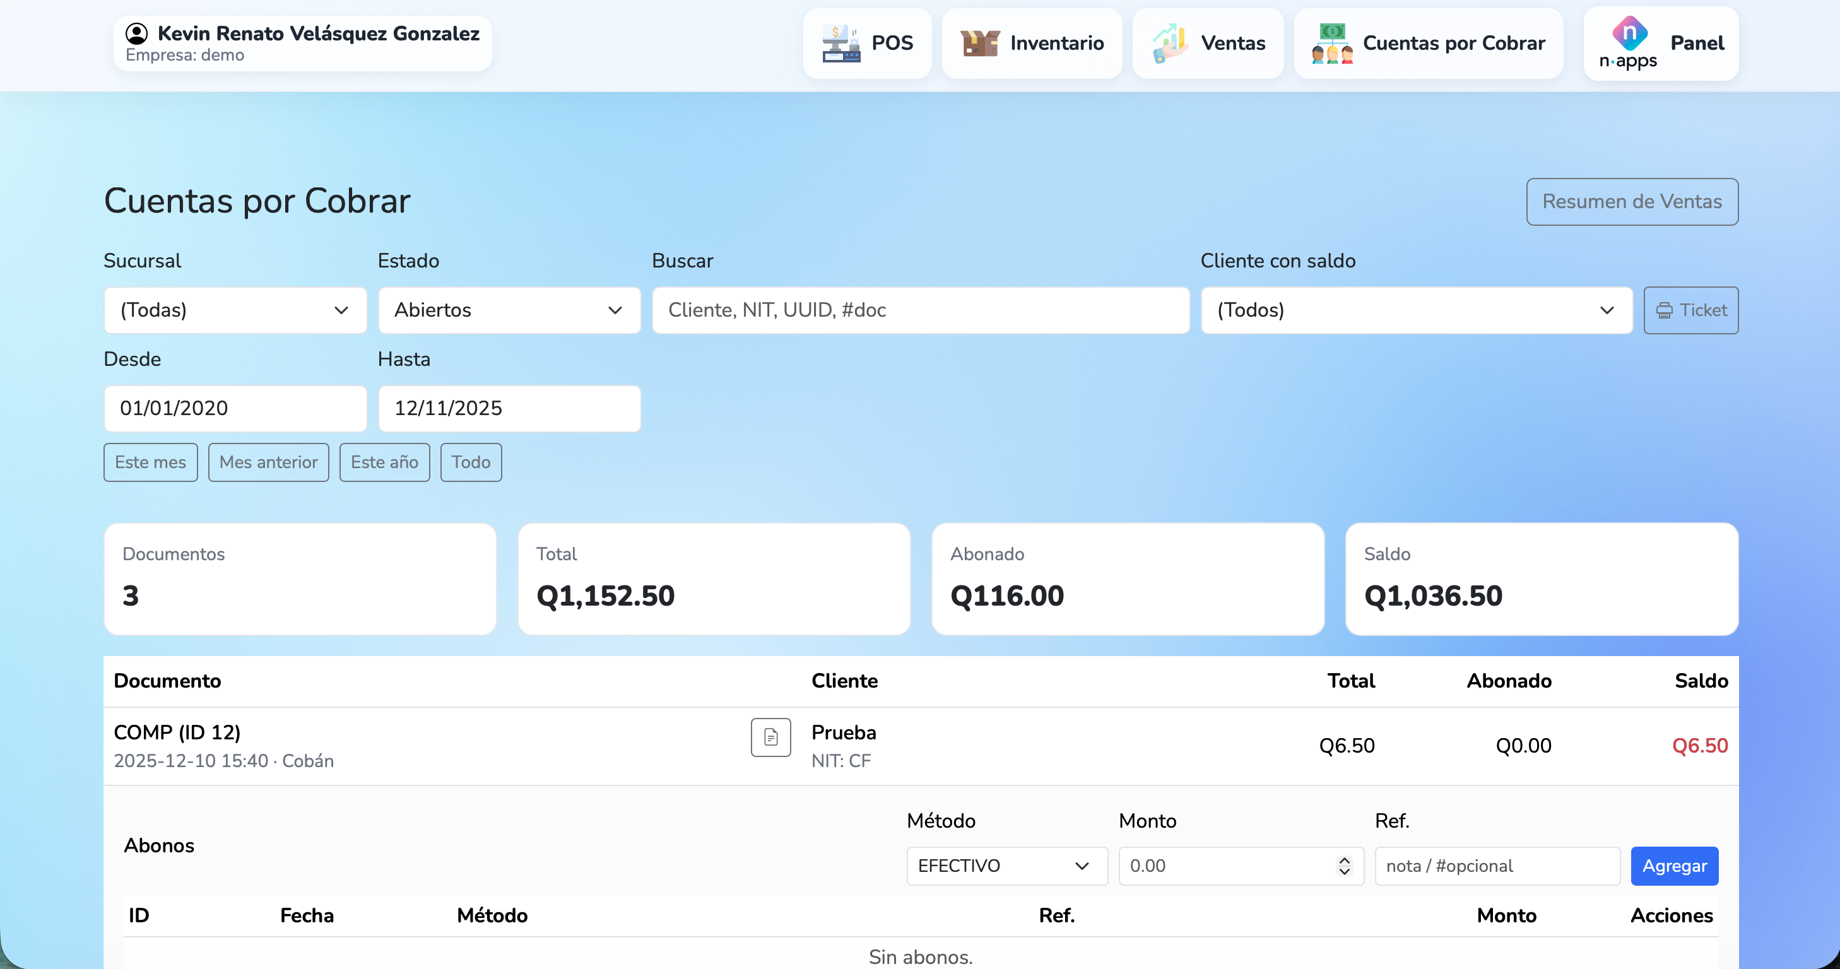Viewport: 1840px width, 969px height.
Task: Click the Ticket printer button
Action: [1690, 310]
